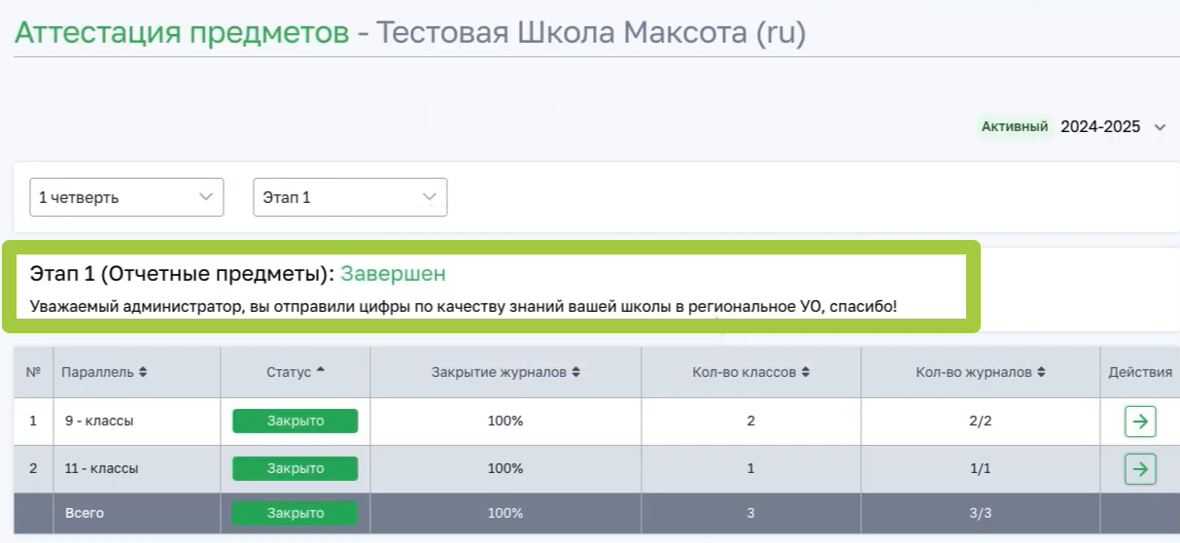Open 11 - классы row arrow action
1180x543 pixels.
point(1140,469)
